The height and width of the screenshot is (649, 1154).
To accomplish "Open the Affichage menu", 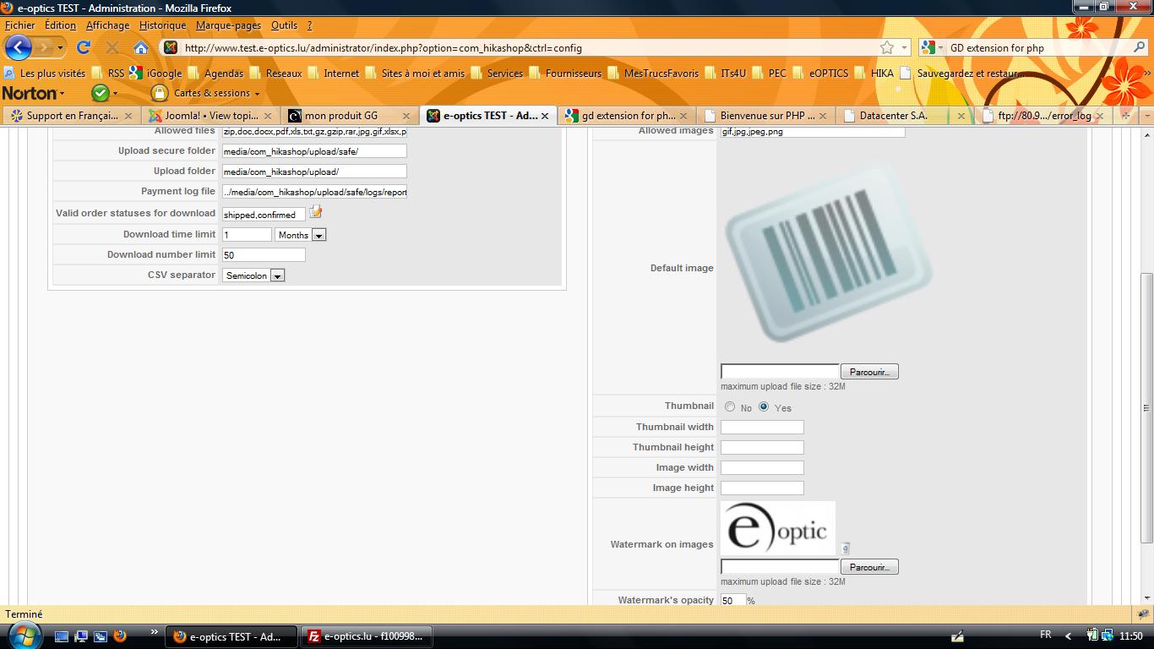I will click(x=107, y=25).
